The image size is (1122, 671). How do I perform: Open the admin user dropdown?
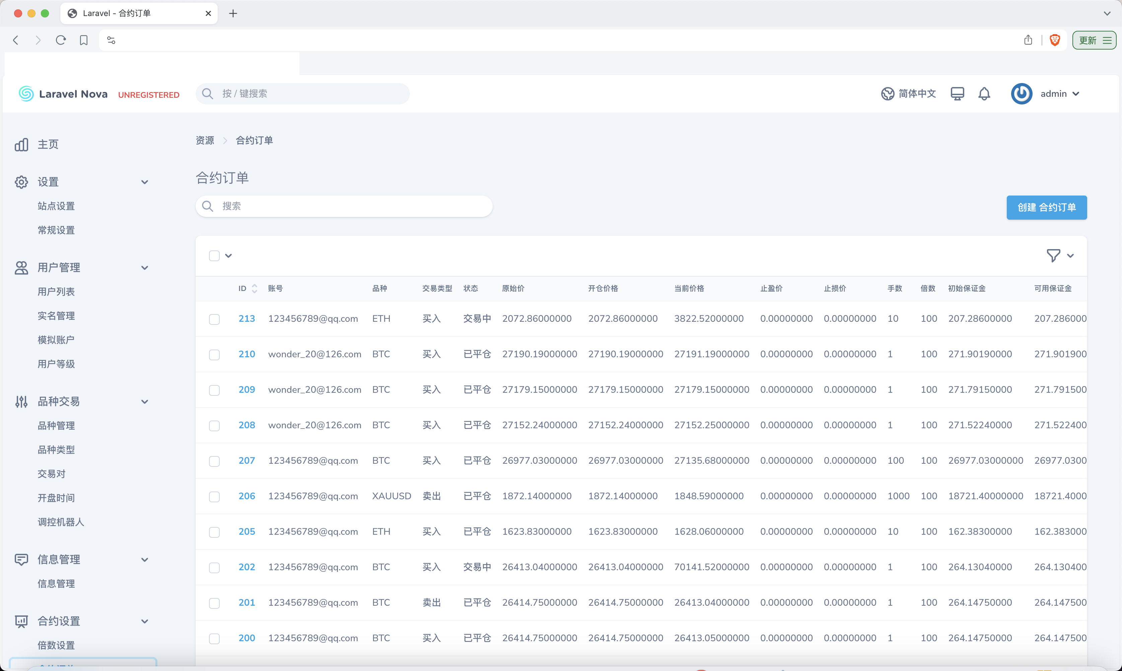click(x=1060, y=94)
